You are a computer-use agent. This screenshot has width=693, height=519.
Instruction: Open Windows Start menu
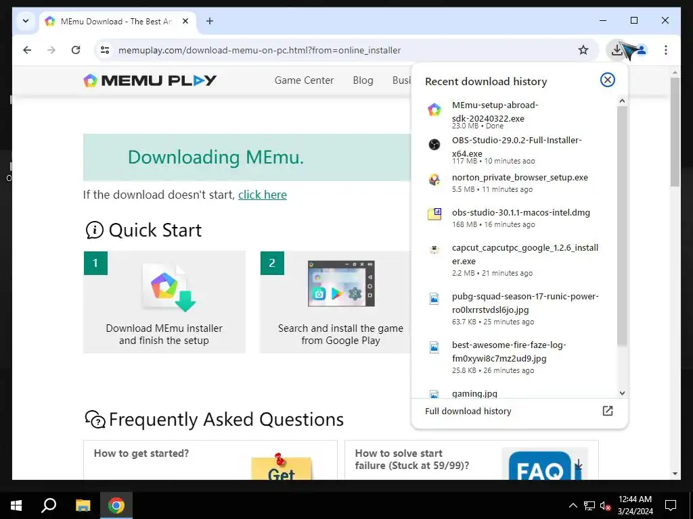click(x=16, y=505)
